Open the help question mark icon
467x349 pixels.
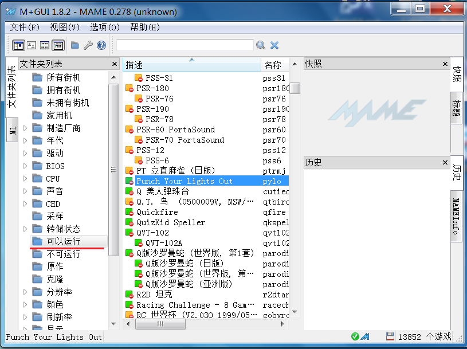(x=101, y=45)
